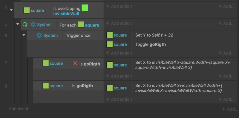Select event number 7 margin
The width and height of the screenshot is (239, 118).
point(6,63)
